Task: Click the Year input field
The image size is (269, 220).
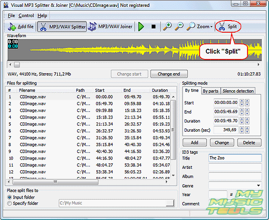Action: click(218, 195)
